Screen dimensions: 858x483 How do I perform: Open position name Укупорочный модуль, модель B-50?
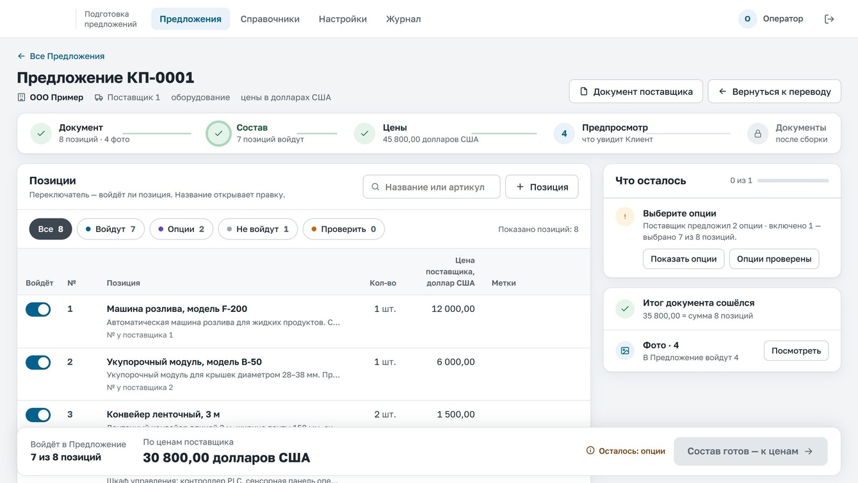184,362
